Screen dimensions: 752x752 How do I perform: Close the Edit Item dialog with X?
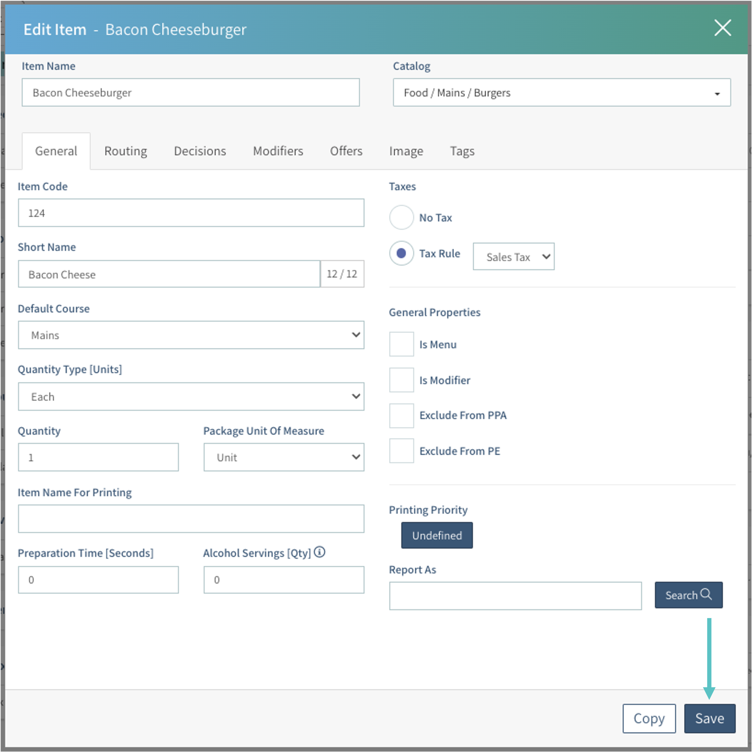[722, 28]
